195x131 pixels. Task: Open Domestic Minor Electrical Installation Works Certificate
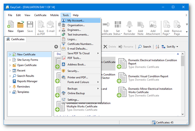pos(144,92)
